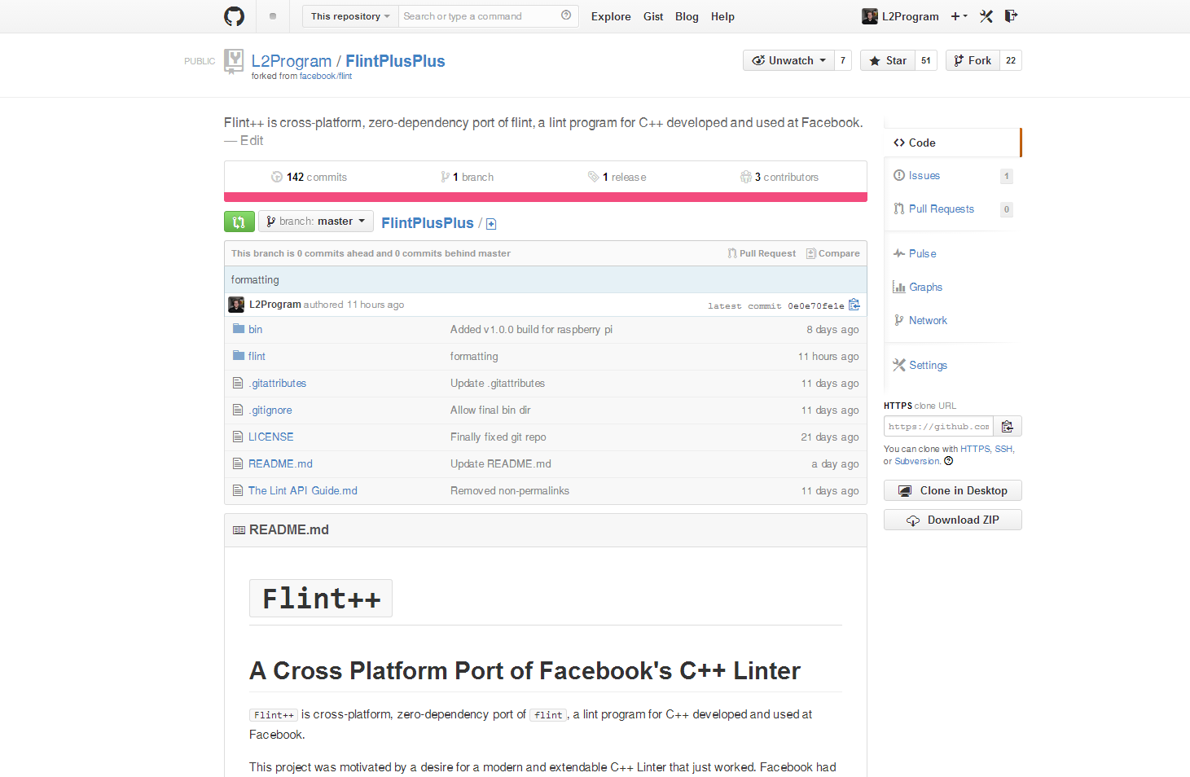Viewport: 1190px width, 777px height.
Task: View the 22 forks count
Action: pyautogui.click(x=1011, y=60)
